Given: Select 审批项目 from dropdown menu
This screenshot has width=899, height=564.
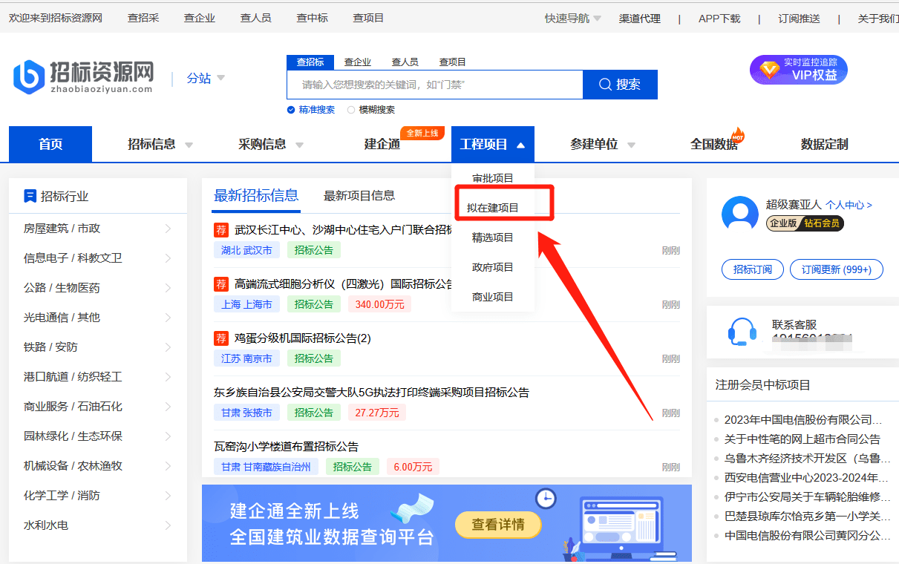Looking at the screenshot, I should coord(493,178).
